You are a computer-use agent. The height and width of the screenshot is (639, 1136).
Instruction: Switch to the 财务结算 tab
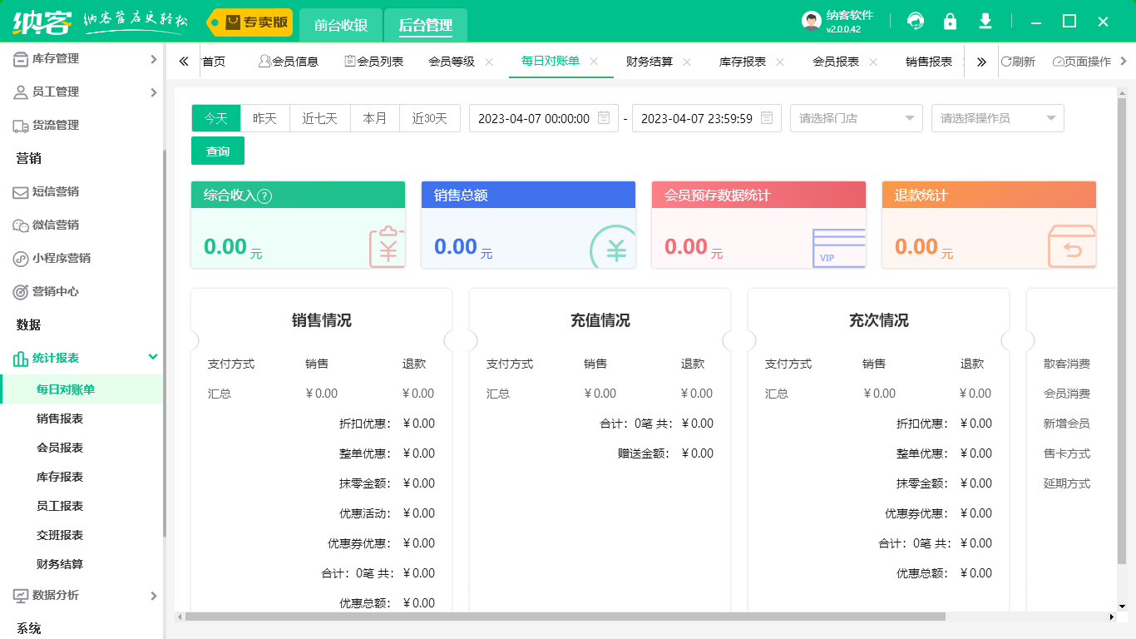[648, 62]
